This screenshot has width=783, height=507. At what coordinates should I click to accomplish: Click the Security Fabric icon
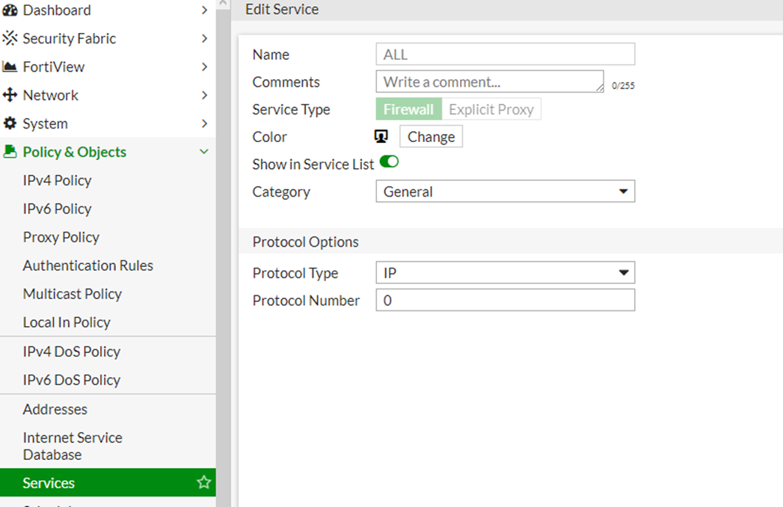(10, 38)
